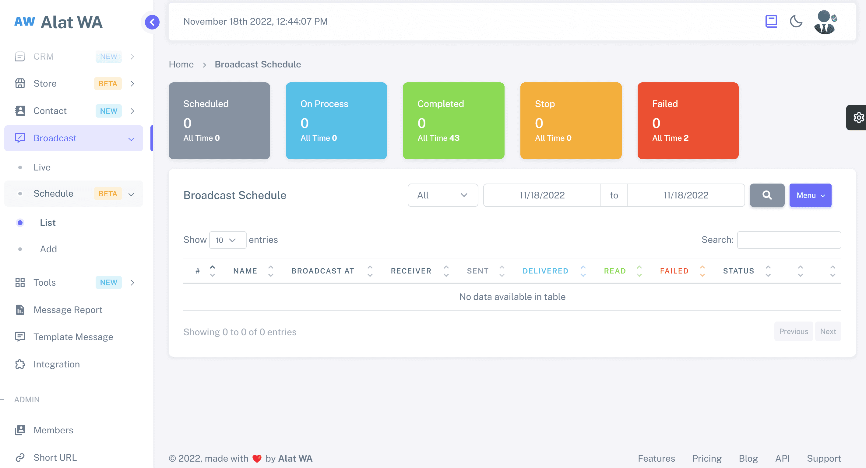Screen dimensions: 866x468
Task: Click the heart icon in the footer
Action: tap(257, 458)
